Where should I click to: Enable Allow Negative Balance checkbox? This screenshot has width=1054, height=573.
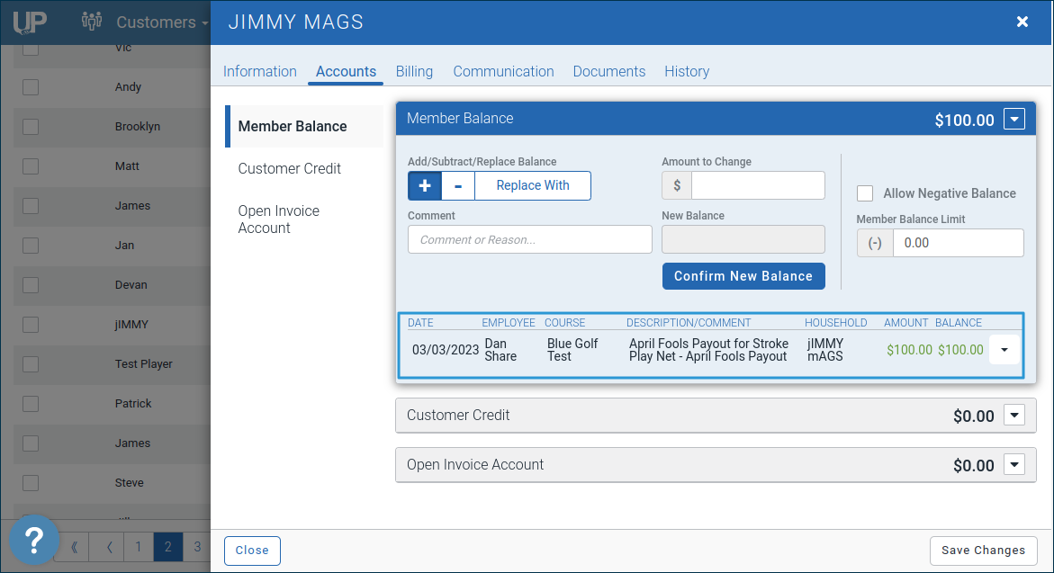(865, 193)
